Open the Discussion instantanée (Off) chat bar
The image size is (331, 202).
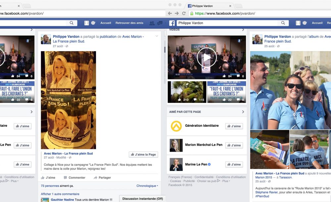pyautogui.click(x=142, y=199)
